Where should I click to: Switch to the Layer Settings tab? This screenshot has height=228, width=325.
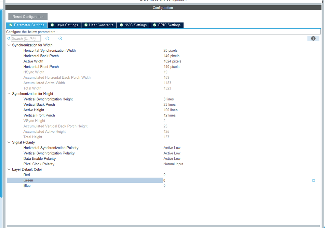pyautogui.click(x=66, y=25)
